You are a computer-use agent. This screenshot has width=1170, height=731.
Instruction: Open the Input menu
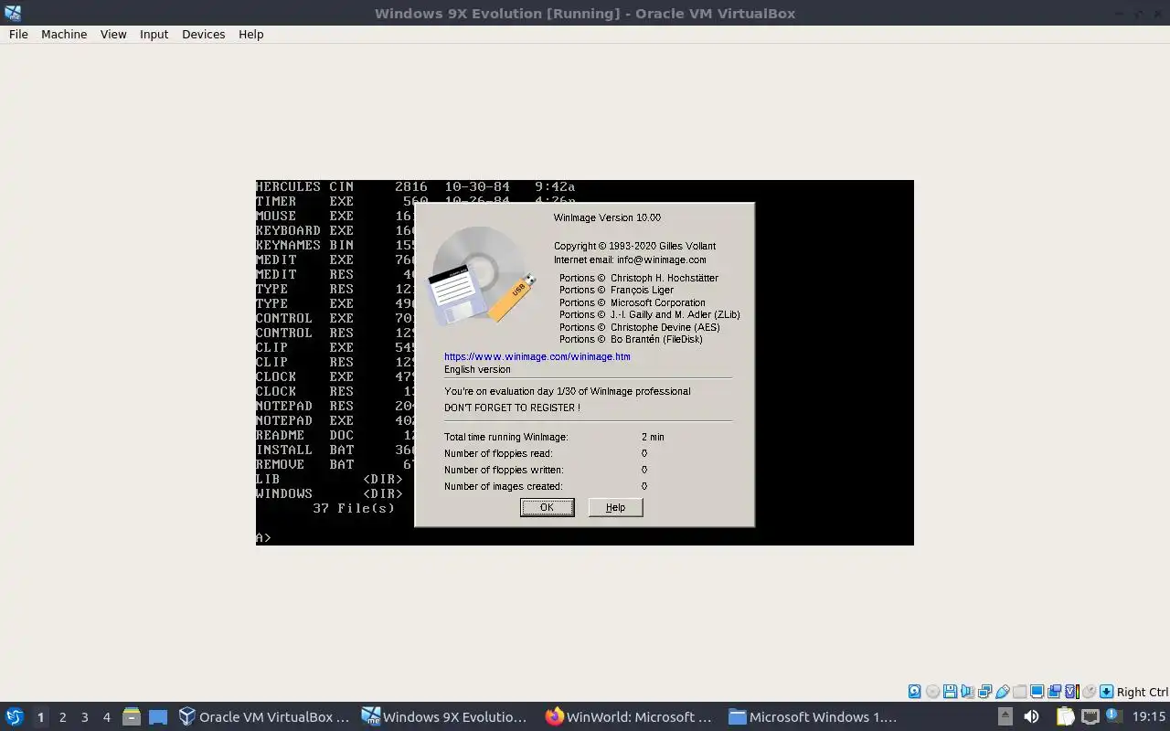154,34
